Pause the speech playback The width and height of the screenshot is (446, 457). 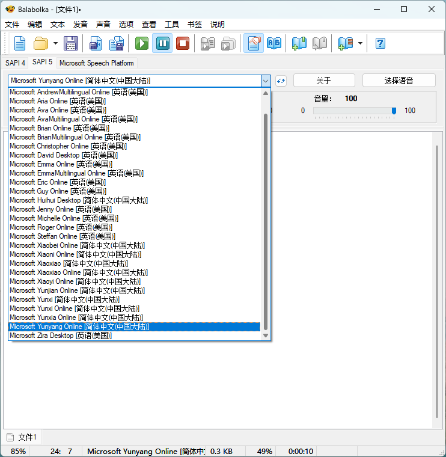[x=162, y=43]
